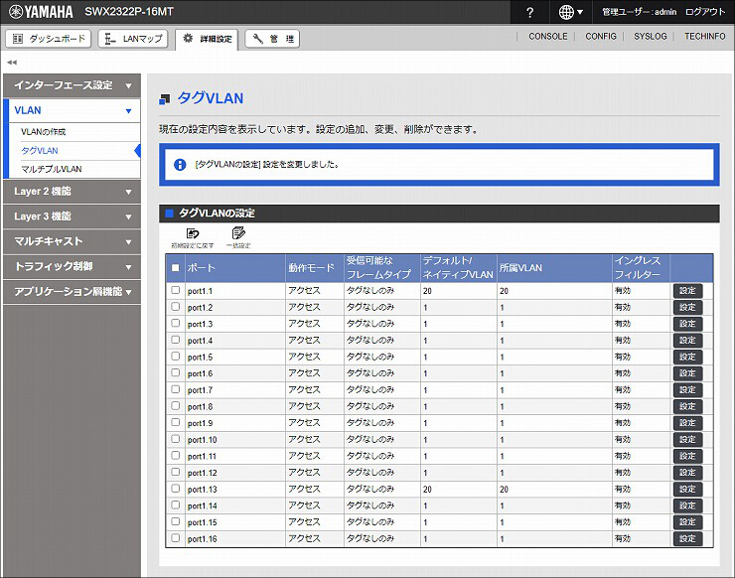Click 設定 button for port1.16

pyautogui.click(x=687, y=538)
